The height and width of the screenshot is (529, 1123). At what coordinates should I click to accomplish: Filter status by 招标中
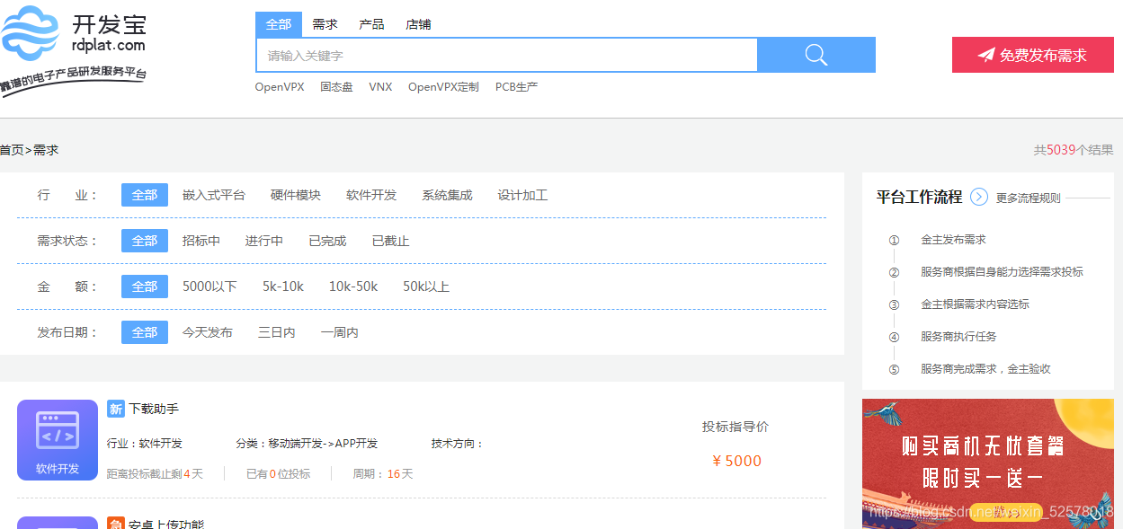pos(201,241)
